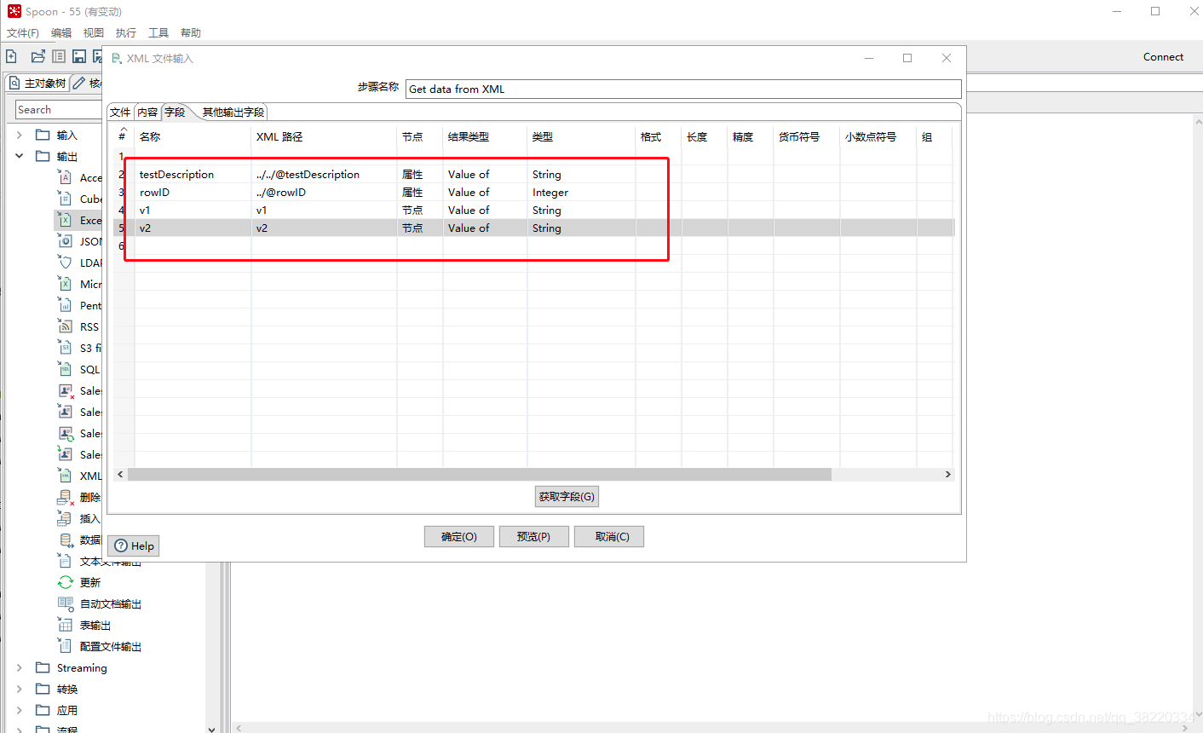Select the 表输出 step icon

click(x=65, y=625)
